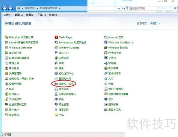Go forward with the Forward arrow button

[x=10, y=9]
